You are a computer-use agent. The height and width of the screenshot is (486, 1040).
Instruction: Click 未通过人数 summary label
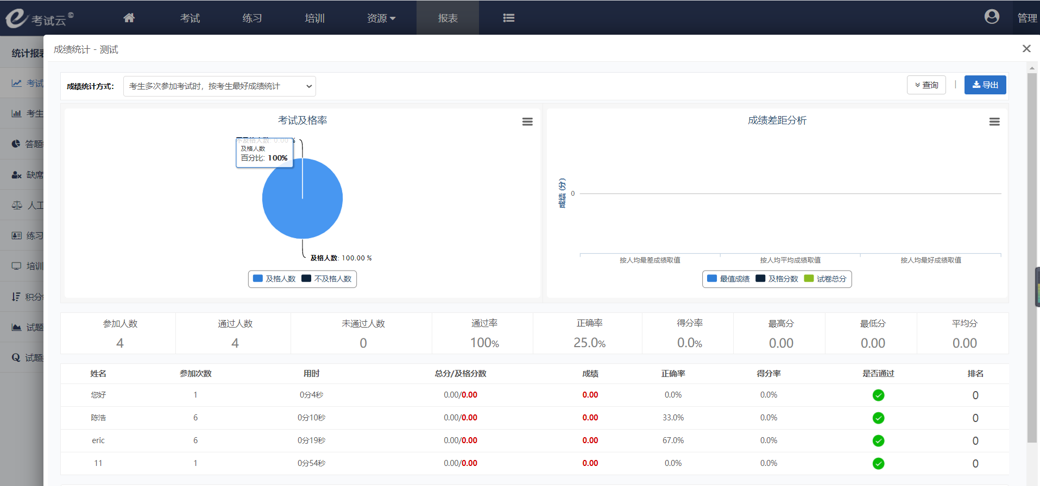[363, 324]
